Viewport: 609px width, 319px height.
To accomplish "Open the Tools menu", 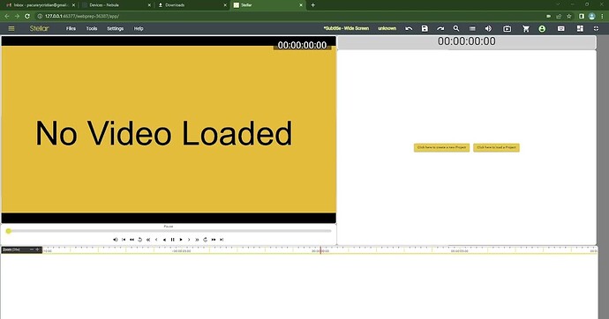I will [x=92, y=29].
